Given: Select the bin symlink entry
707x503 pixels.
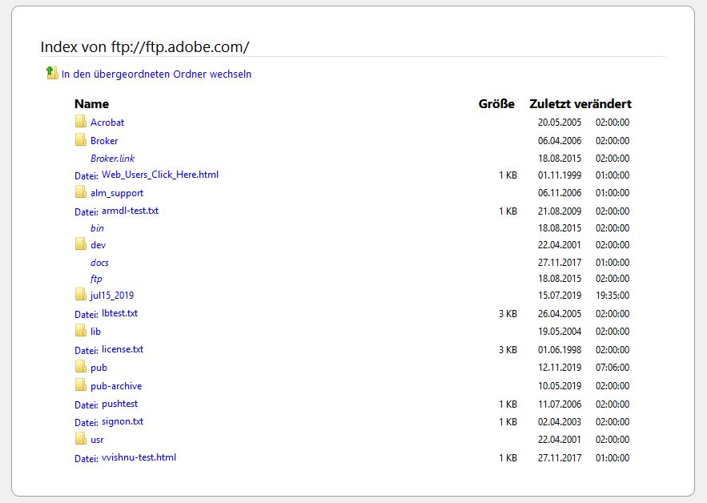Looking at the screenshot, I should pyautogui.click(x=97, y=227).
